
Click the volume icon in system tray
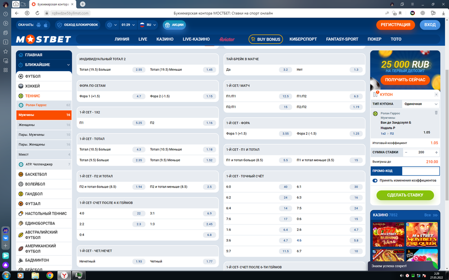401,276
